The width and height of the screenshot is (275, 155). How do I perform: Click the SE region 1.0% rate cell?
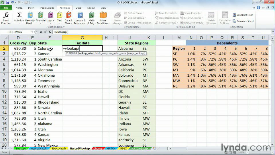pyautogui.click(x=191, y=54)
